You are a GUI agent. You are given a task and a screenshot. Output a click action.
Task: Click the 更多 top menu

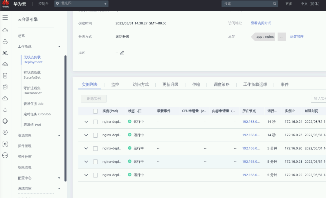289,3
